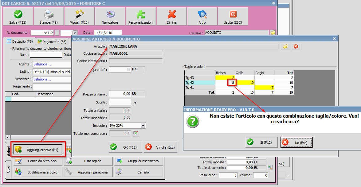
Task: Select Tg 43 Bianco cell
Action: [x=225, y=78]
